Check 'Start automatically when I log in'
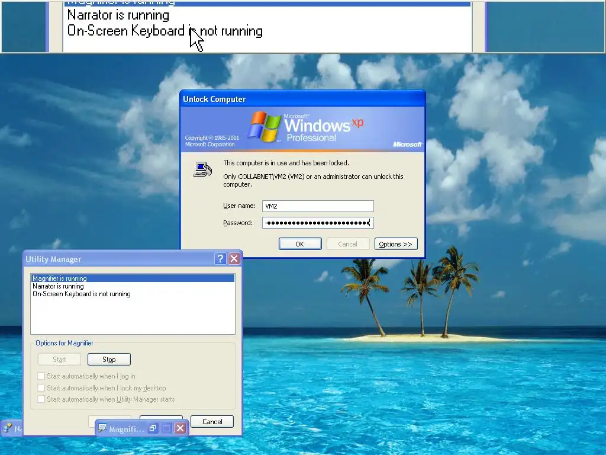Viewport: 606px width, 455px height. (41, 376)
